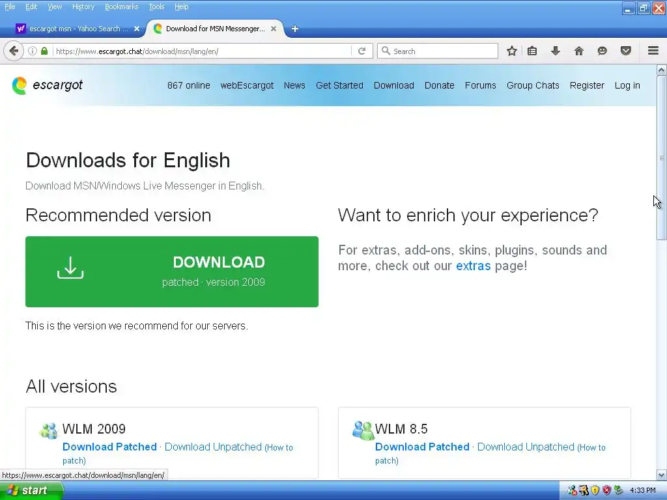Viewport: 667px width, 500px height.
Task: Click Download Patched under WLM 8.5
Action: click(422, 447)
